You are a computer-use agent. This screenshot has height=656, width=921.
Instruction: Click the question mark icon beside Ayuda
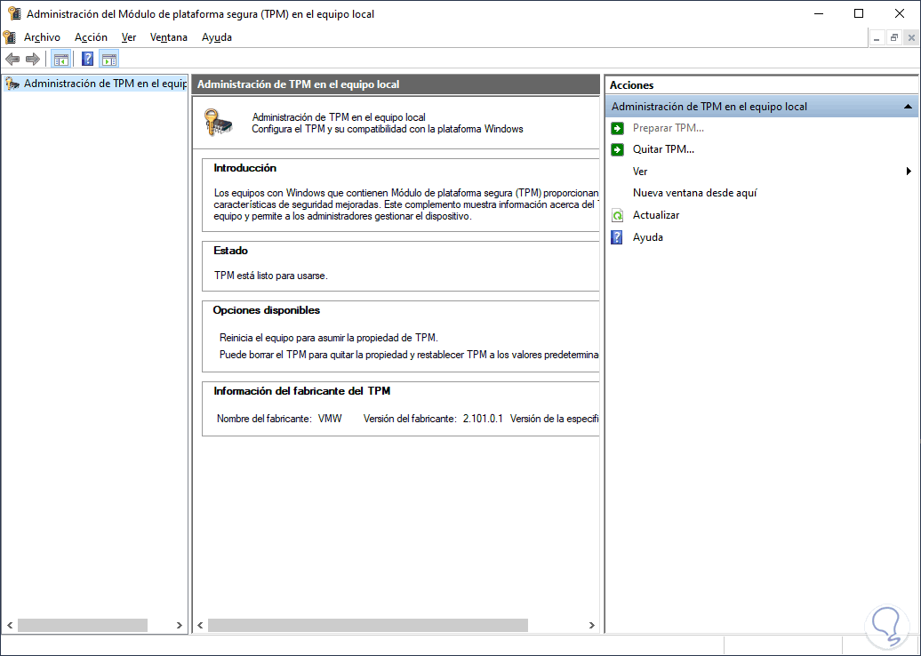[x=617, y=237]
